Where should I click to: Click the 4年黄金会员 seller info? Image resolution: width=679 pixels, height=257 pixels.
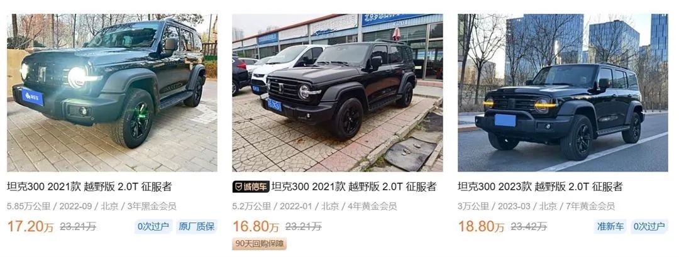372,206
